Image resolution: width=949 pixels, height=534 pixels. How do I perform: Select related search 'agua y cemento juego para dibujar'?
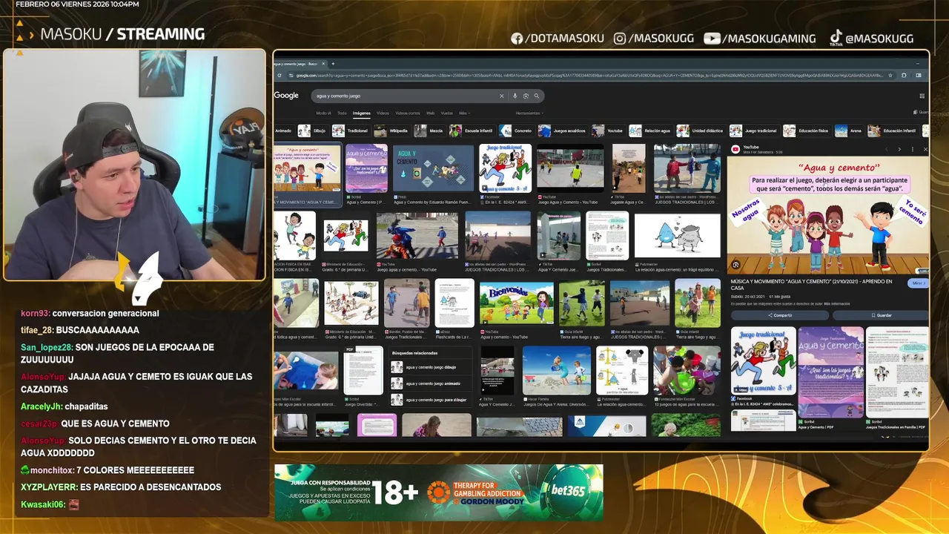pos(428,400)
